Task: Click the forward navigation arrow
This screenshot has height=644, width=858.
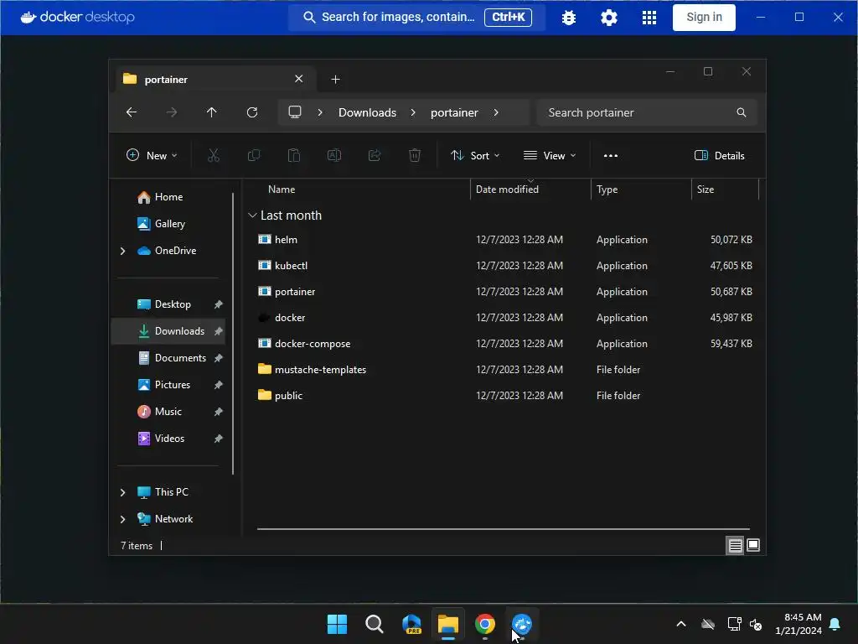Action: click(x=172, y=112)
